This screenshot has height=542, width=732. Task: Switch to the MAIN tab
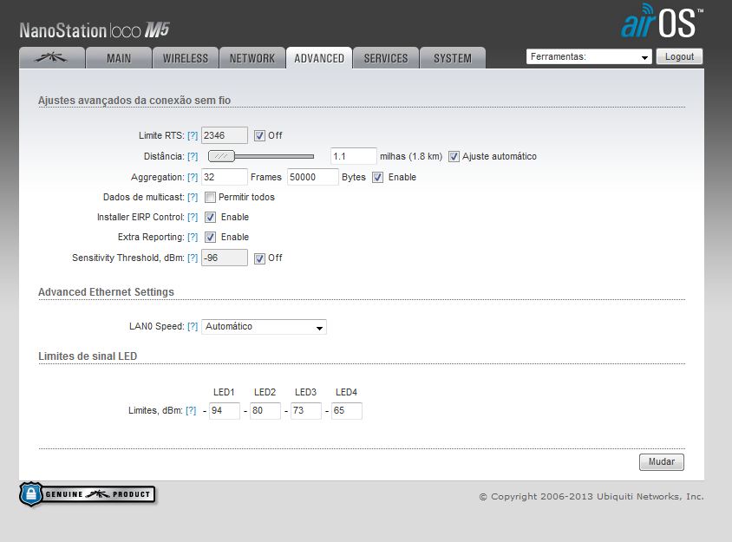pyautogui.click(x=119, y=58)
